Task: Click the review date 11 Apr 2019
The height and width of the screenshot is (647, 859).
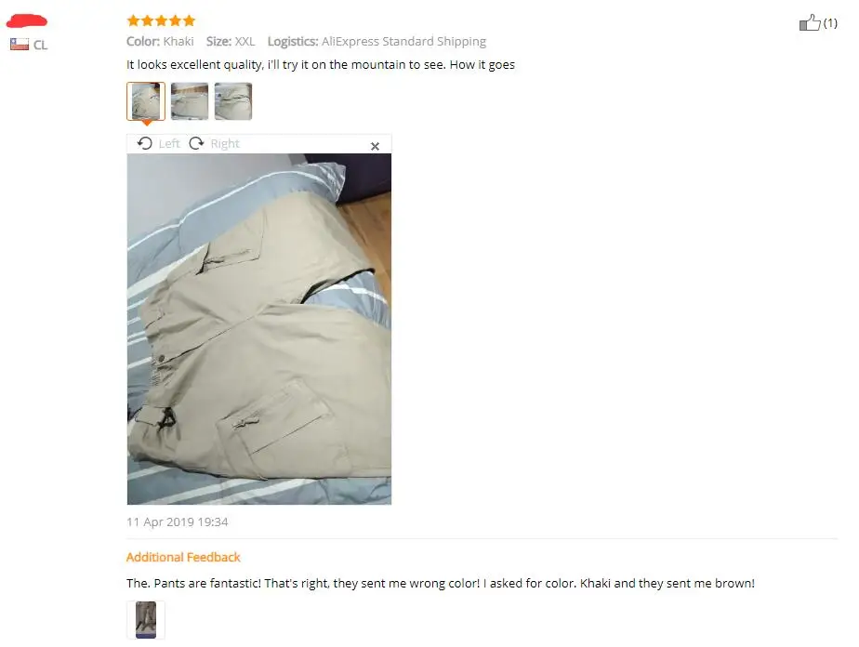Action: [177, 522]
